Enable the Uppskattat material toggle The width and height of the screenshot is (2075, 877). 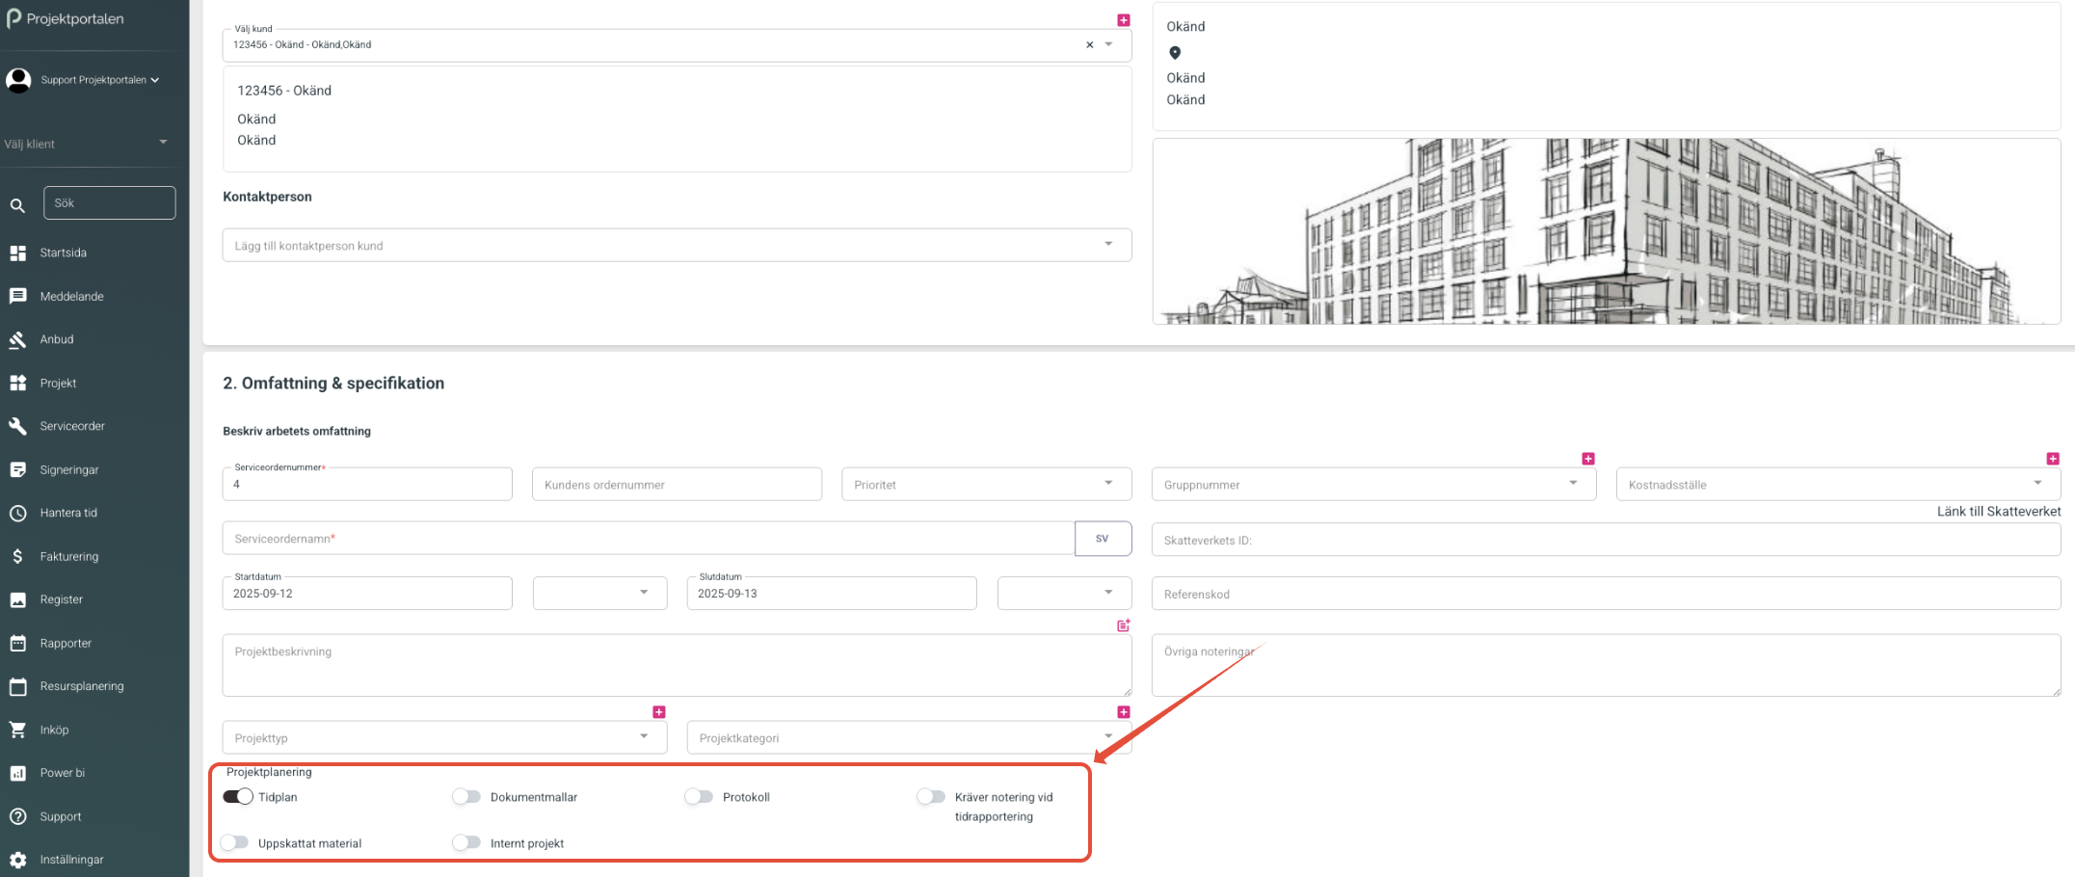(234, 843)
